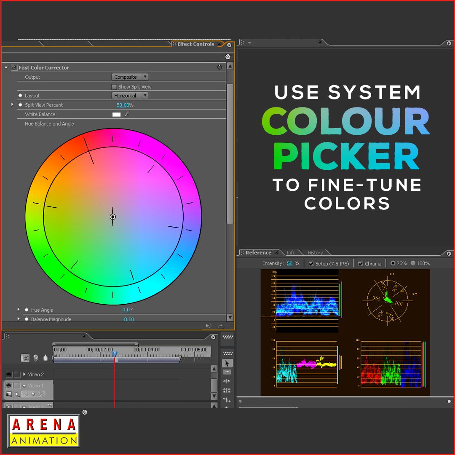The image size is (455, 455).
Task: Toggle animation stopwatch for Balance Magnitude
Action: tap(27, 319)
